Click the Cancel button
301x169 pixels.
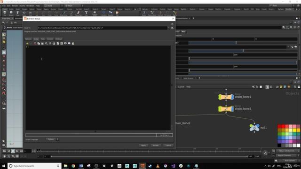pos(168,145)
